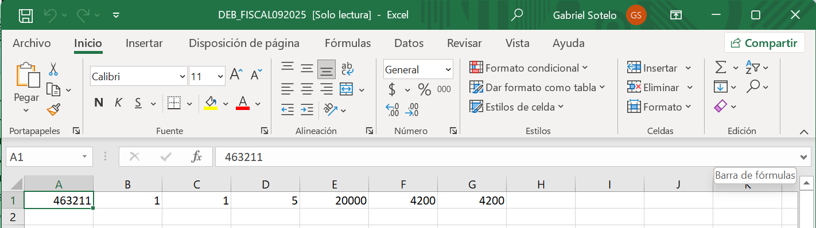Decrease decimal places
816x228 pixels.
[412, 109]
